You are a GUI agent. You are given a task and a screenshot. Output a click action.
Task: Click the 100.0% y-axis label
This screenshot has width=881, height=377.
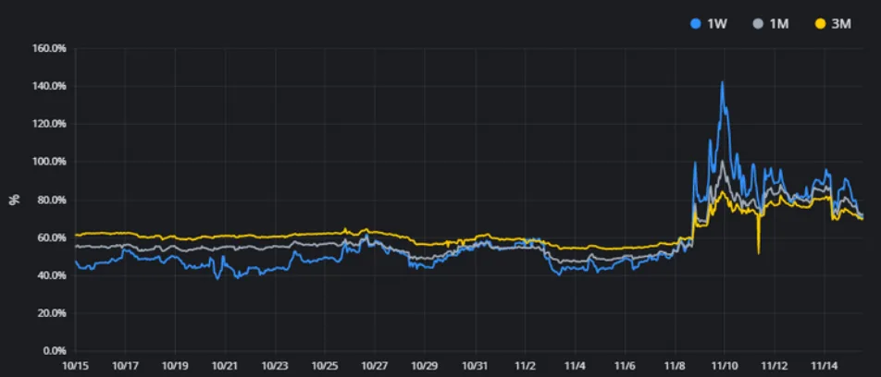point(51,162)
